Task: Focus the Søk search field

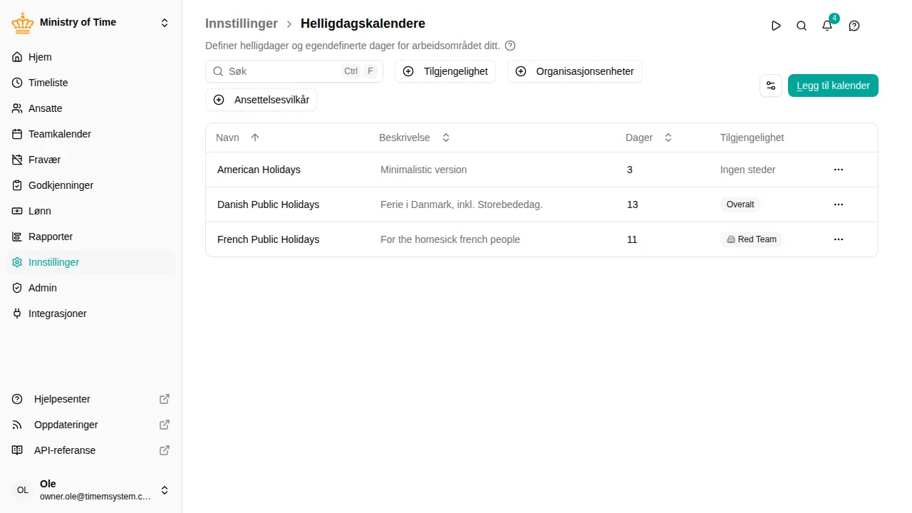Action: pos(294,71)
